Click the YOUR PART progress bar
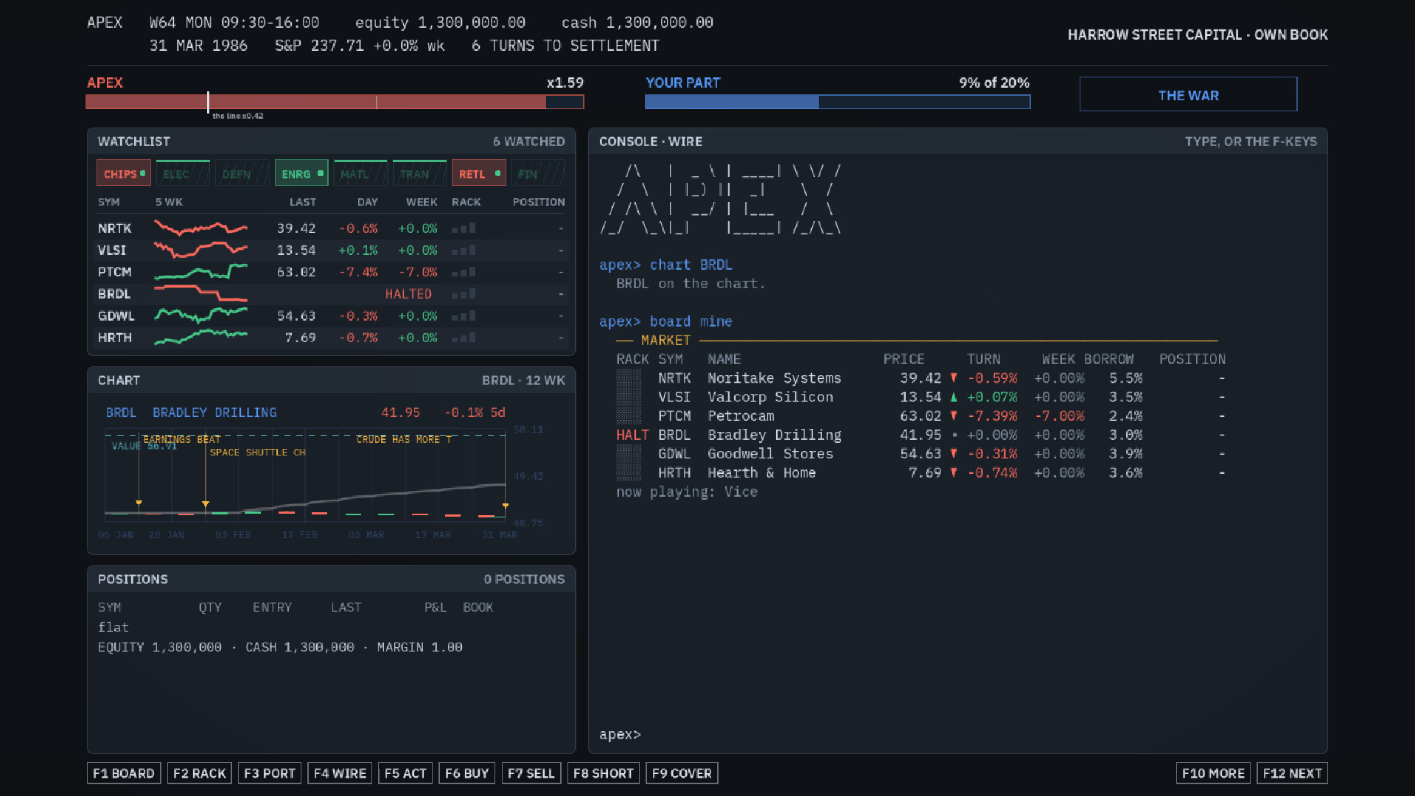This screenshot has height=796, width=1415. coord(837,102)
